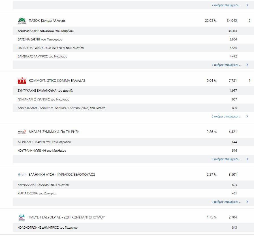Image resolution: width=254 pixels, height=236 pixels.
Task: Select candidate ΒΑΤΣΙΝΑ ΕΛΕΝΗ row
Action: pos(133,39)
